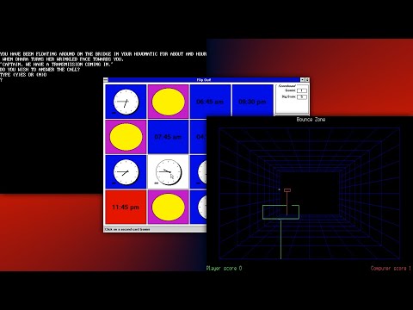The image size is (413, 310).
Task: Maximize the Flip Out window
Action: pyautogui.click(x=307, y=80)
